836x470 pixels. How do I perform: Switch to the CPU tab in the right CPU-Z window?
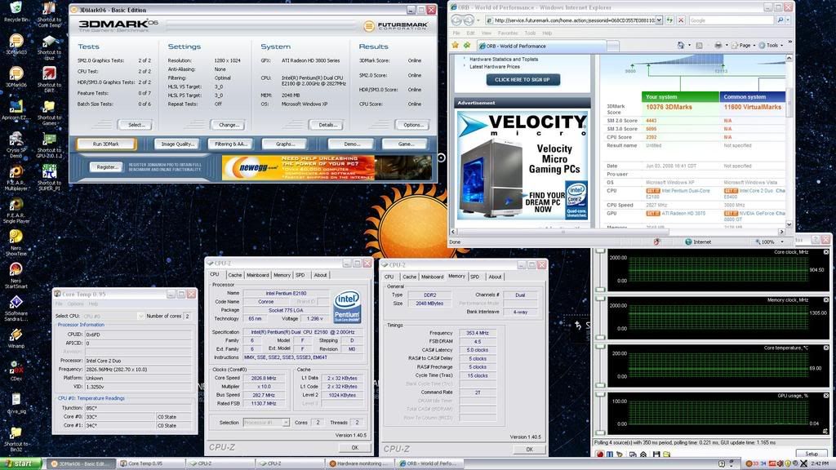coord(389,277)
